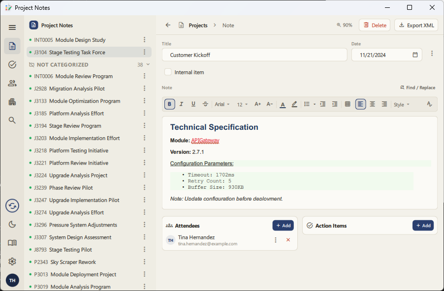Clear formatting with the eraser icon
This screenshot has width=444, height=291.
coord(429,104)
